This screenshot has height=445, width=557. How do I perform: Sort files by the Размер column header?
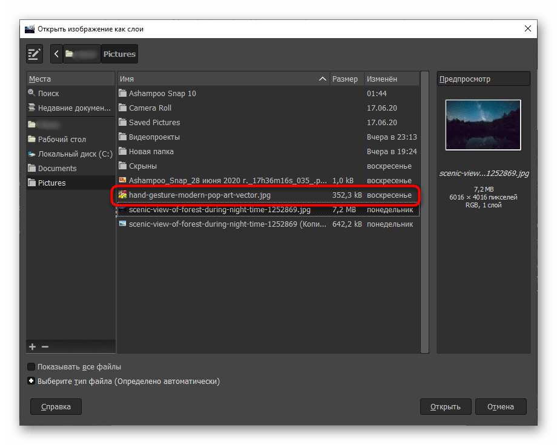point(347,79)
